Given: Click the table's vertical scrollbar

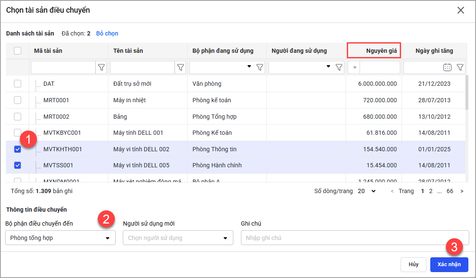Looking at the screenshot, I should [x=467, y=93].
